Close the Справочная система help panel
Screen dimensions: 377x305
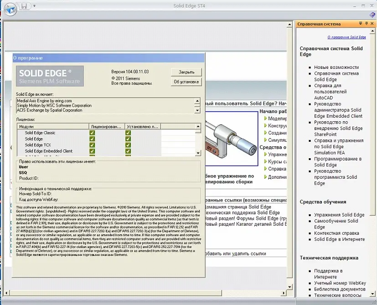372,24
